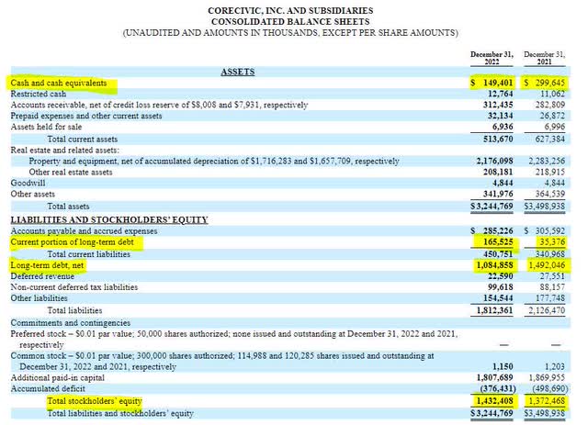588x425 pixels.
Task: Select the cash value '149,401' for 2022
Action: click(498, 83)
